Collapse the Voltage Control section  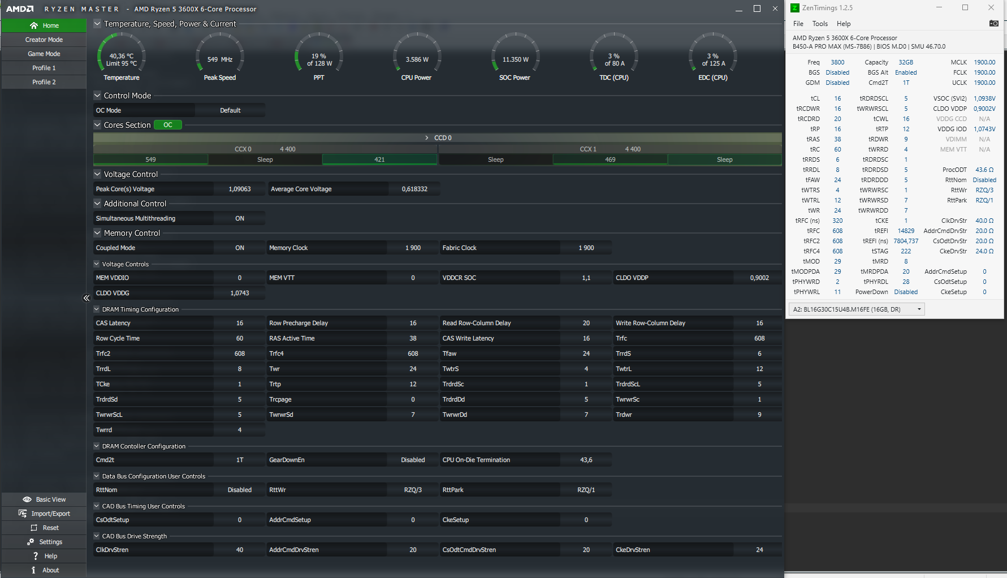[x=97, y=174]
